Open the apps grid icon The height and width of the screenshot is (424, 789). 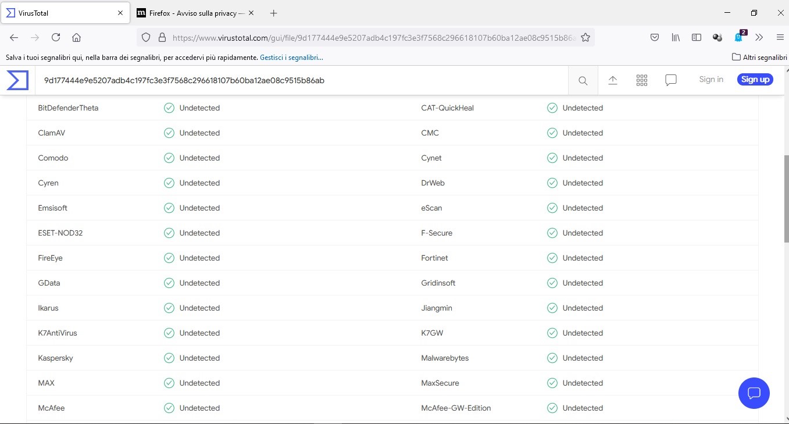pyautogui.click(x=642, y=80)
